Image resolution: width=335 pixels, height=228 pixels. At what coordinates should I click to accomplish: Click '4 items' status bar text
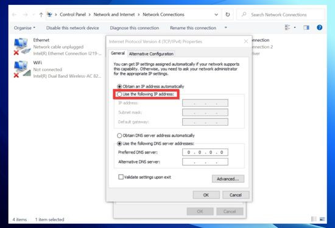[19, 219]
